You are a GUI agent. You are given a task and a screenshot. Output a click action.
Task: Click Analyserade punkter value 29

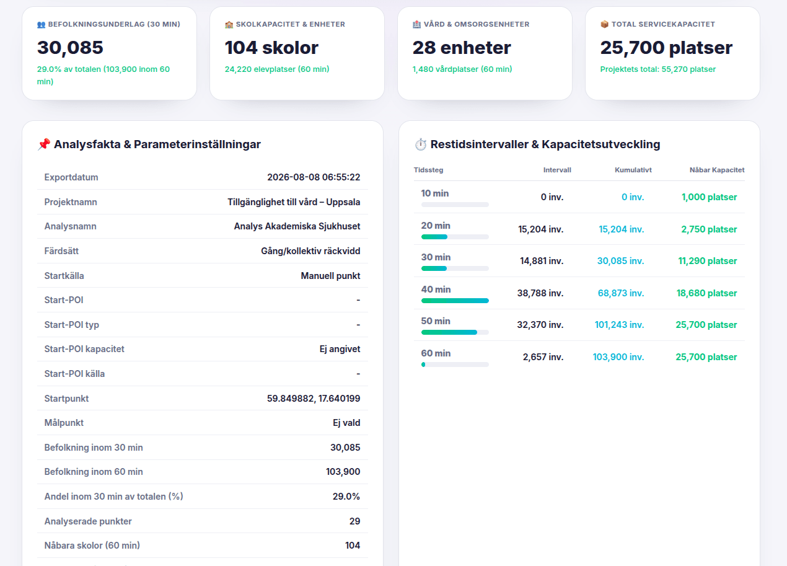354,521
